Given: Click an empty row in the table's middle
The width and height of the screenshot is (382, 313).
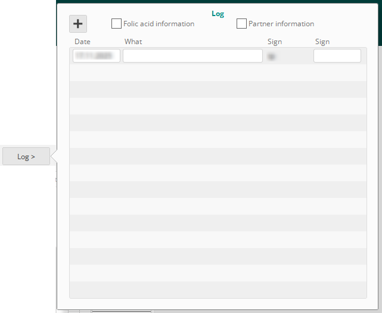Looking at the screenshot, I should pos(218,173).
